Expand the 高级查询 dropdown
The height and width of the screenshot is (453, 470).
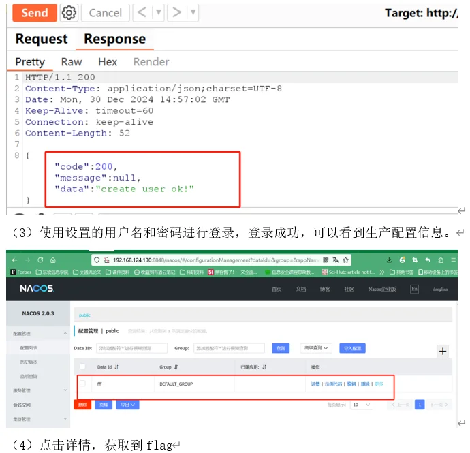click(316, 348)
